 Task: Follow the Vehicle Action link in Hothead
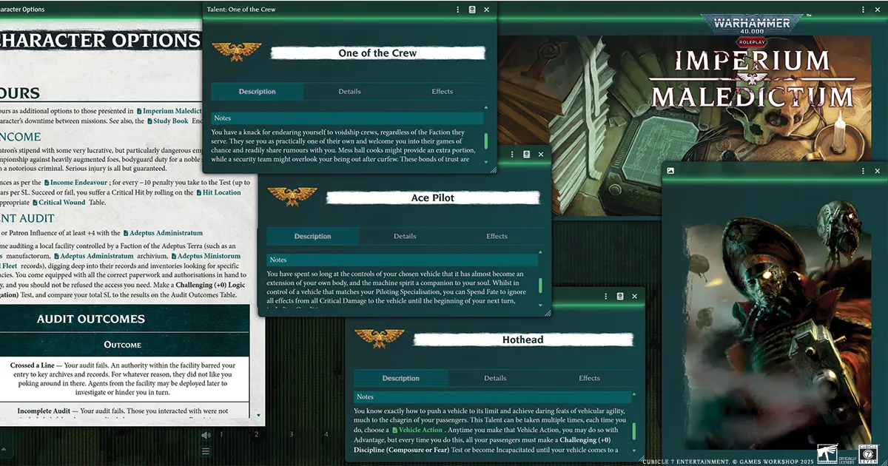(x=417, y=430)
